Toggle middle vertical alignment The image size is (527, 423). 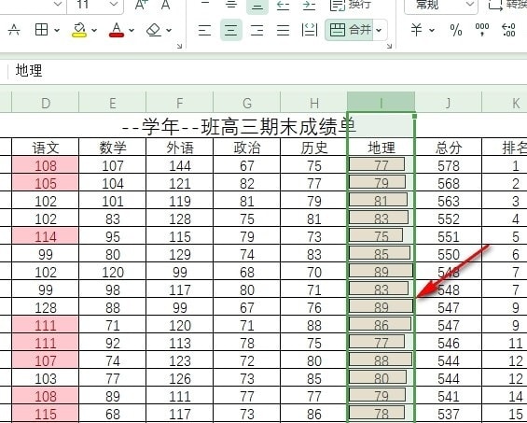click(x=231, y=5)
